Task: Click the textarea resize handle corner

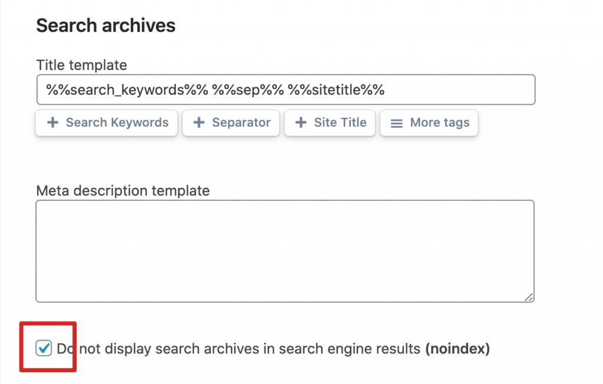Action: pyautogui.click(x=529, y=297)
